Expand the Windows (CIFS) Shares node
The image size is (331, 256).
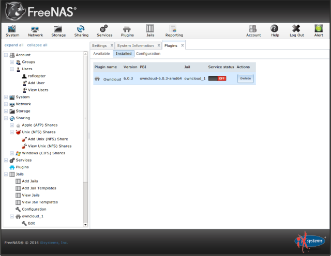12,153
